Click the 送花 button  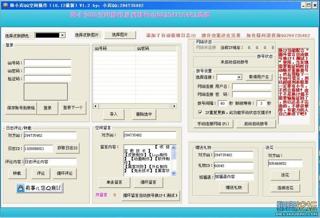coord(285,175)
